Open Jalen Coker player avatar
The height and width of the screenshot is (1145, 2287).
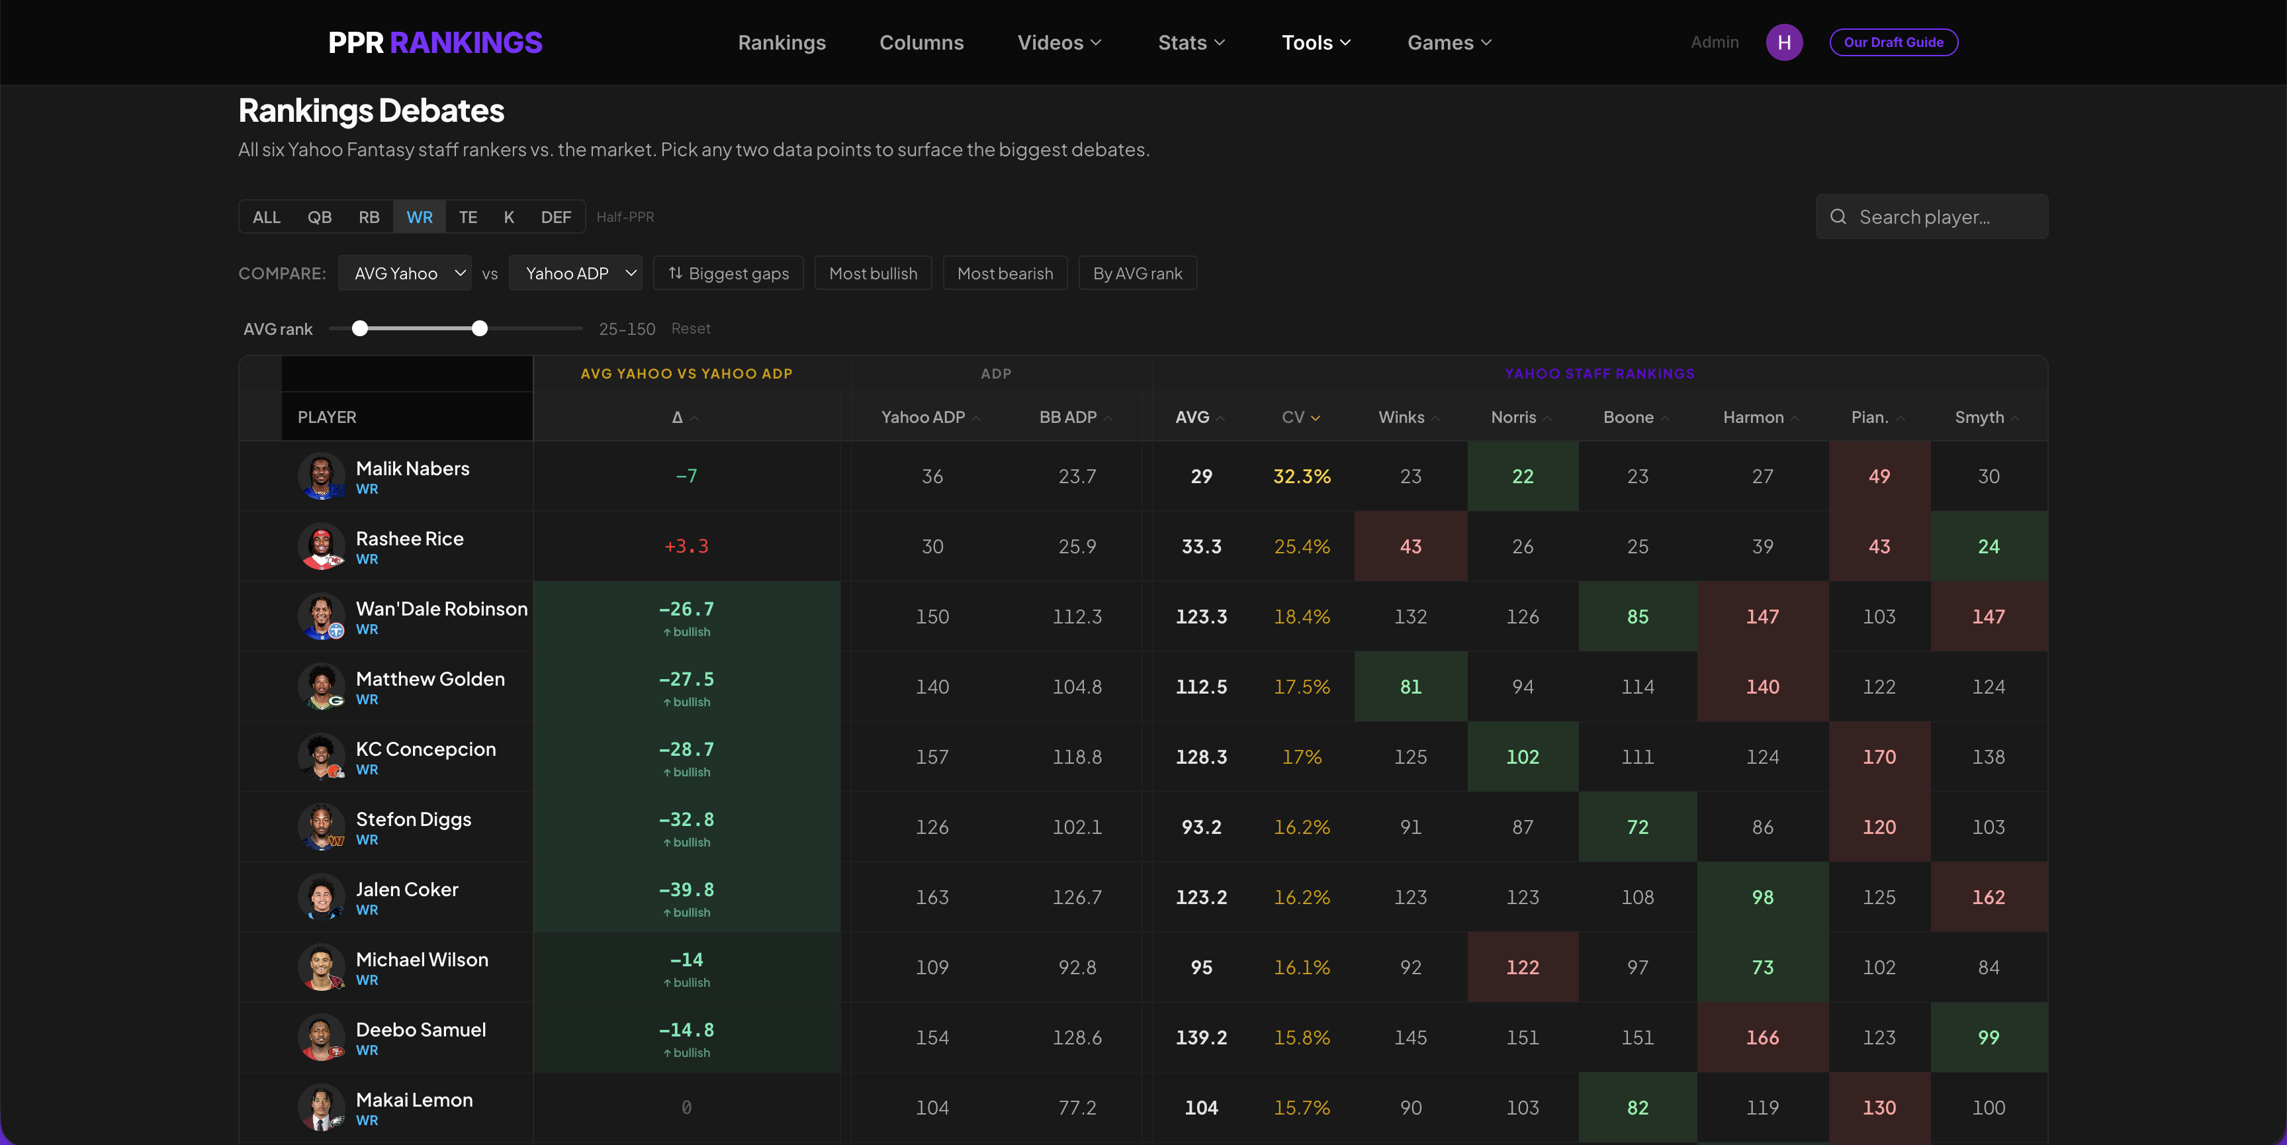pyautogui.click(x=322, y=897)
